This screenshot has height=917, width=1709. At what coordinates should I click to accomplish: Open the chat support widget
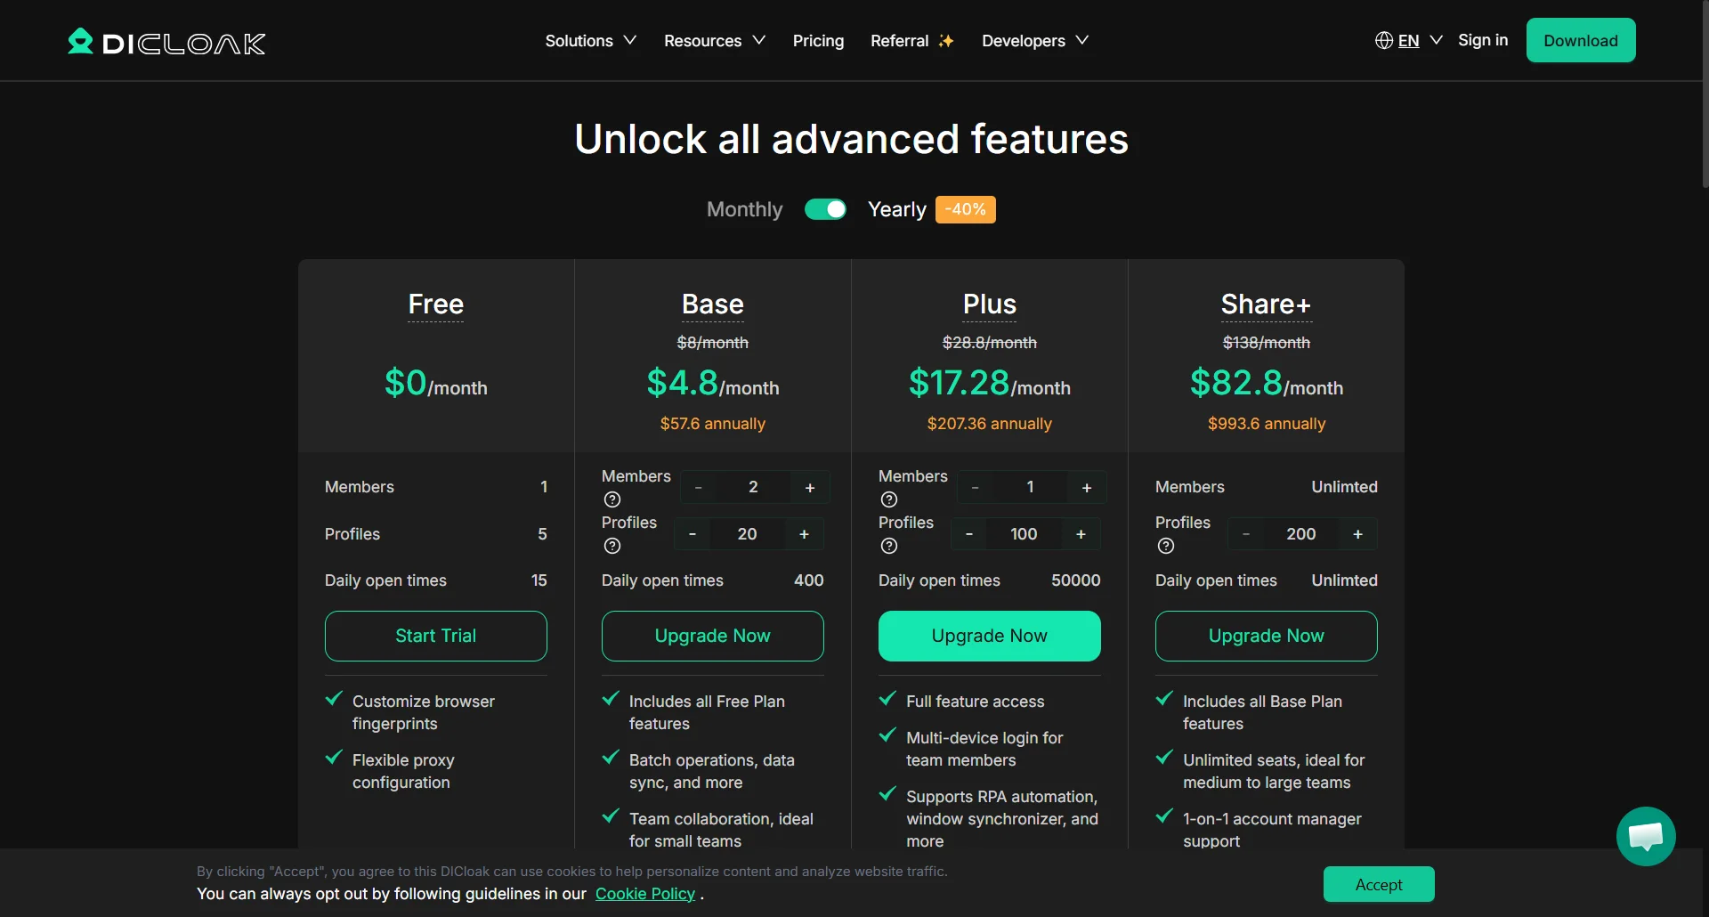tap(1645, 836)
